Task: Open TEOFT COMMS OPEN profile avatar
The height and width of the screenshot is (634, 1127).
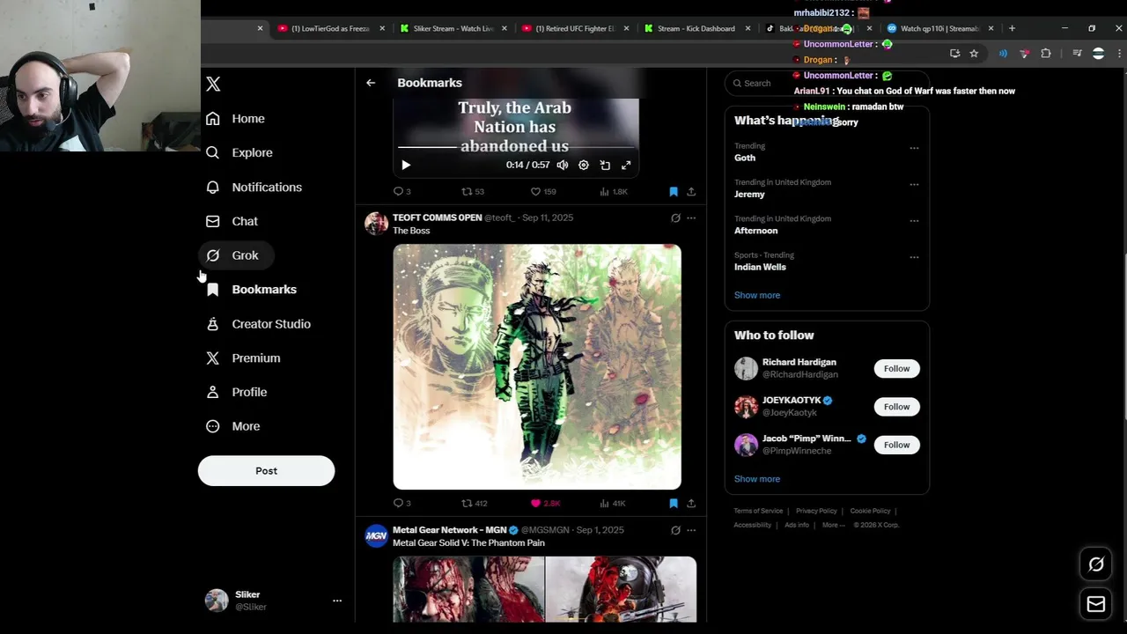Action: pyautogui.click(x=377, y=224)
